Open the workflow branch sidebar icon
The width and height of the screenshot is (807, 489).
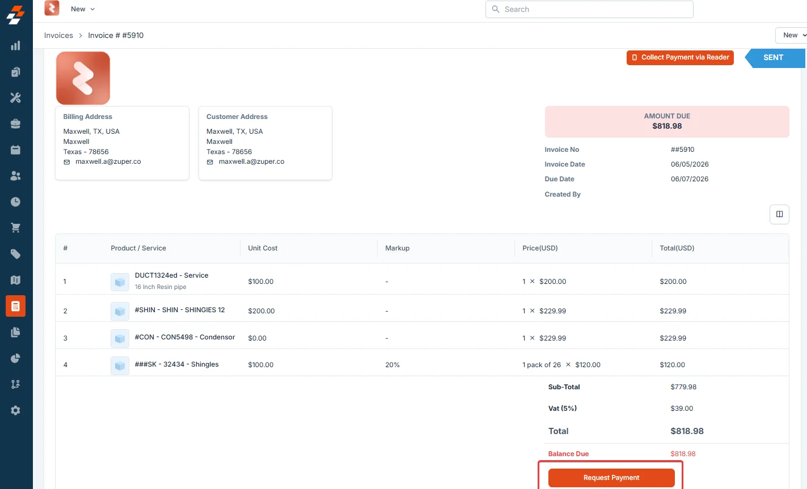pyautogui.click(x=16, y=384)
